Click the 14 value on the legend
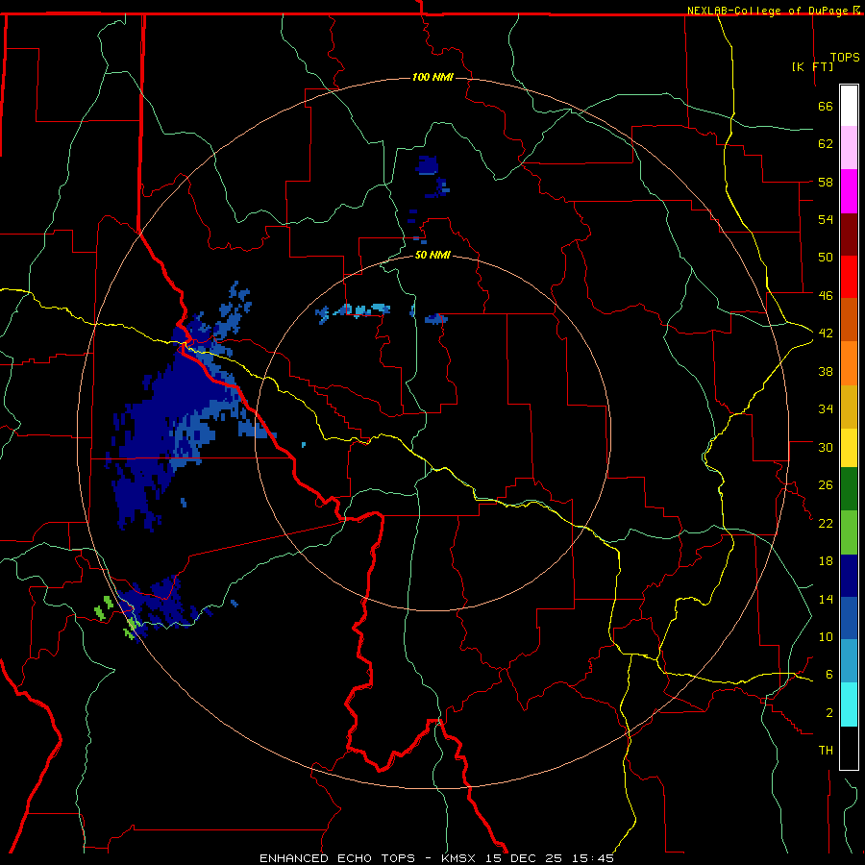The width and height of the screenshot is (865, 865). tap(826, 599)
